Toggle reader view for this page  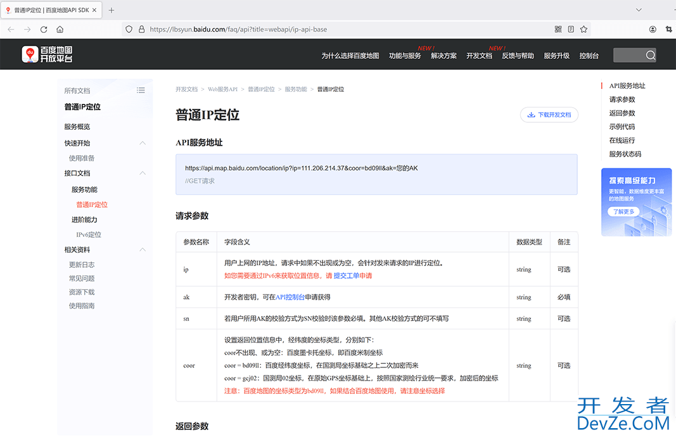(x=571, y=29)
